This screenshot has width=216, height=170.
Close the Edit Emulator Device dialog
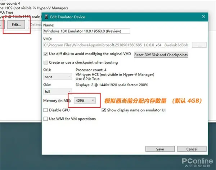click(203, 17)
